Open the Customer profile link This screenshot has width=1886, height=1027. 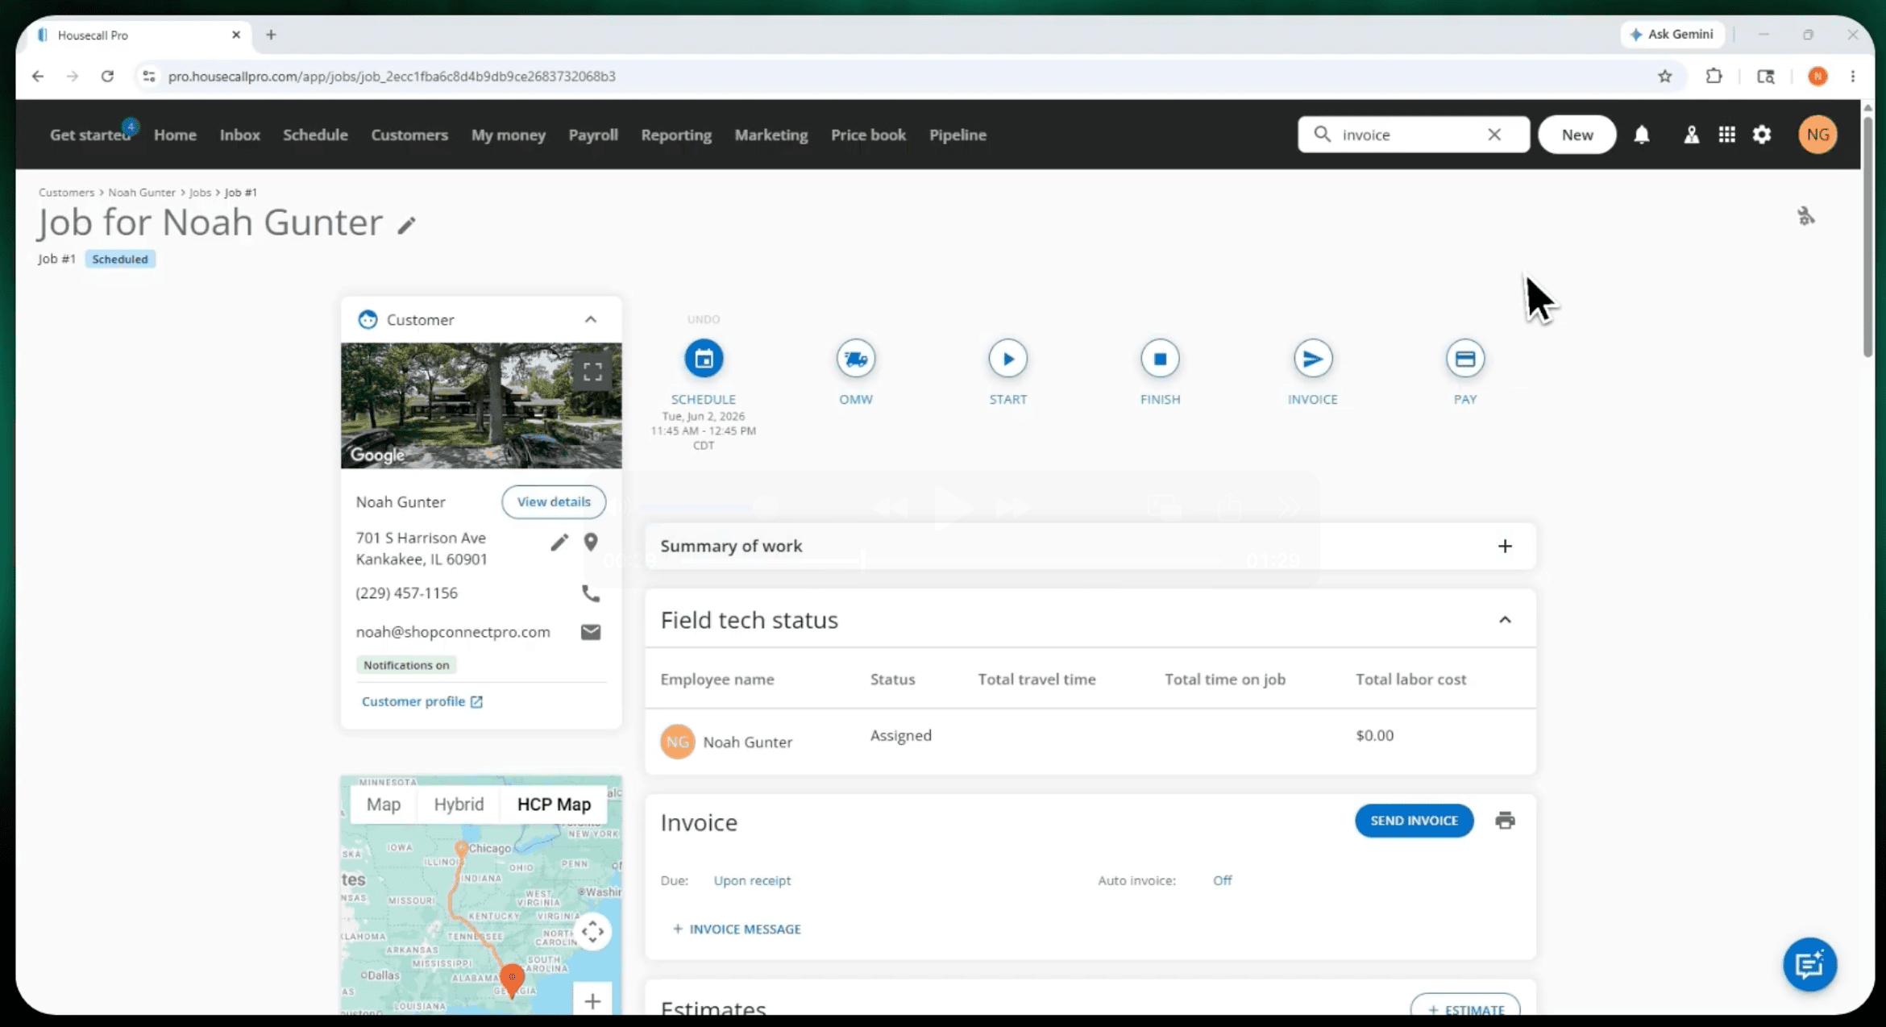coord(422,701)
